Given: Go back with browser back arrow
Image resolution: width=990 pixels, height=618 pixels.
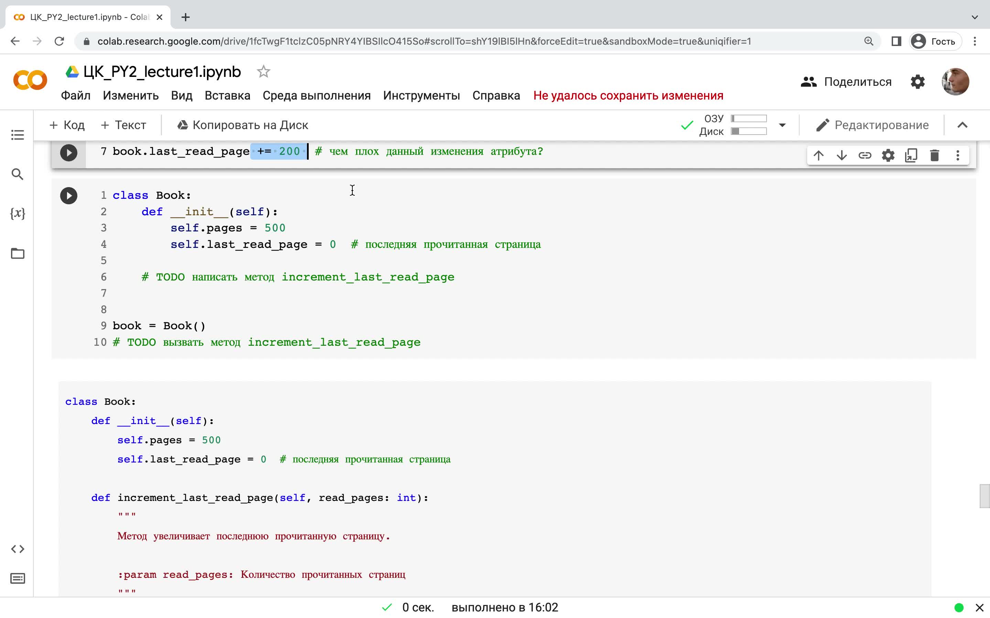Looking at the screenshot, I should [x=15, y=41].
